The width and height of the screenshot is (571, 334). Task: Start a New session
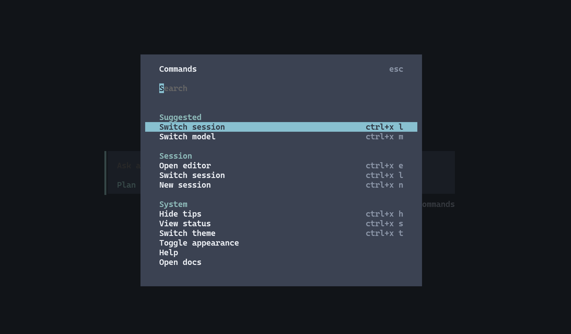tap(185, 185)
